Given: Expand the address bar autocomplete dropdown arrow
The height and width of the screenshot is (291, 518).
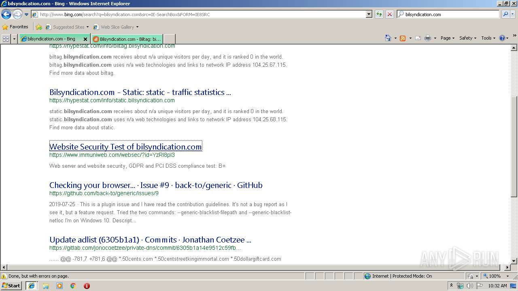Looking at the screenshot, I should point(369,14).
